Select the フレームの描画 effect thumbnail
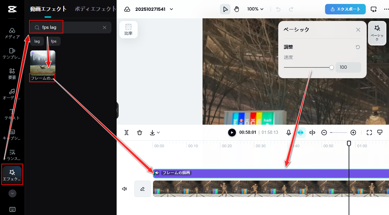The width and height of the screenshot is (389, 215). (43, 62)
